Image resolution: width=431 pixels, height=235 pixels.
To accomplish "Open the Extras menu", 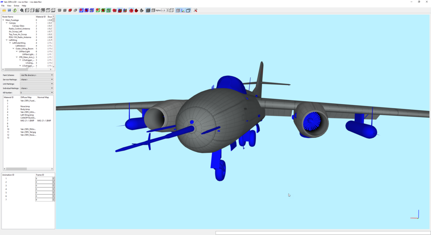I will [16, 6].
